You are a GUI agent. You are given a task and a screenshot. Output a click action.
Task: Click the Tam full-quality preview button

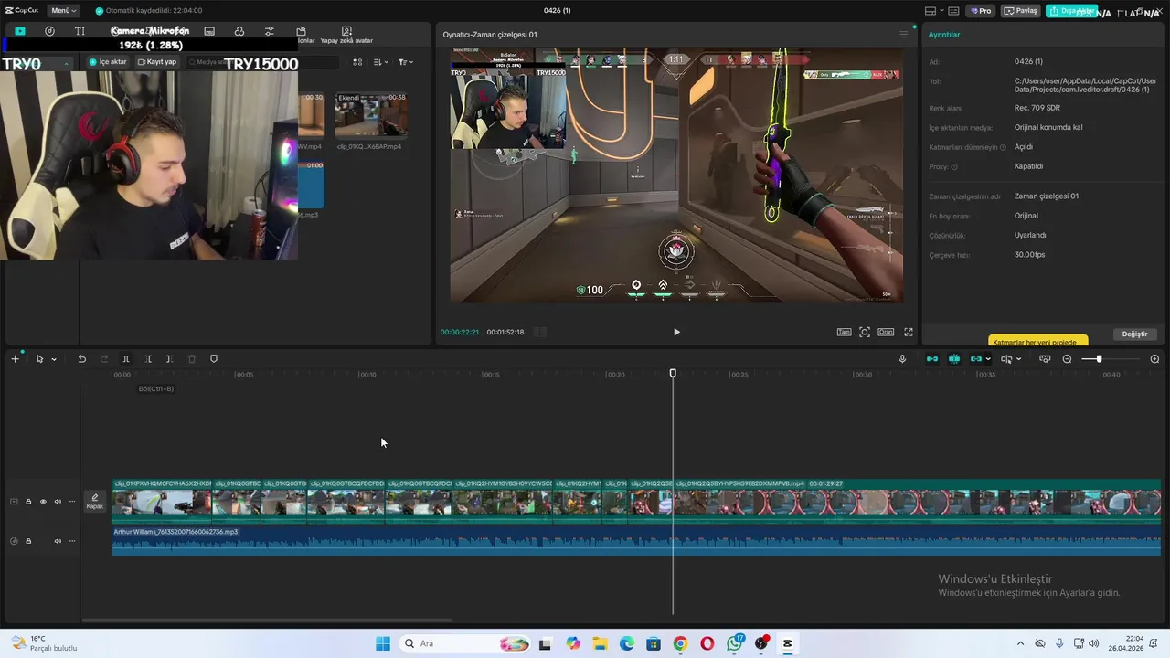point(844,332)
